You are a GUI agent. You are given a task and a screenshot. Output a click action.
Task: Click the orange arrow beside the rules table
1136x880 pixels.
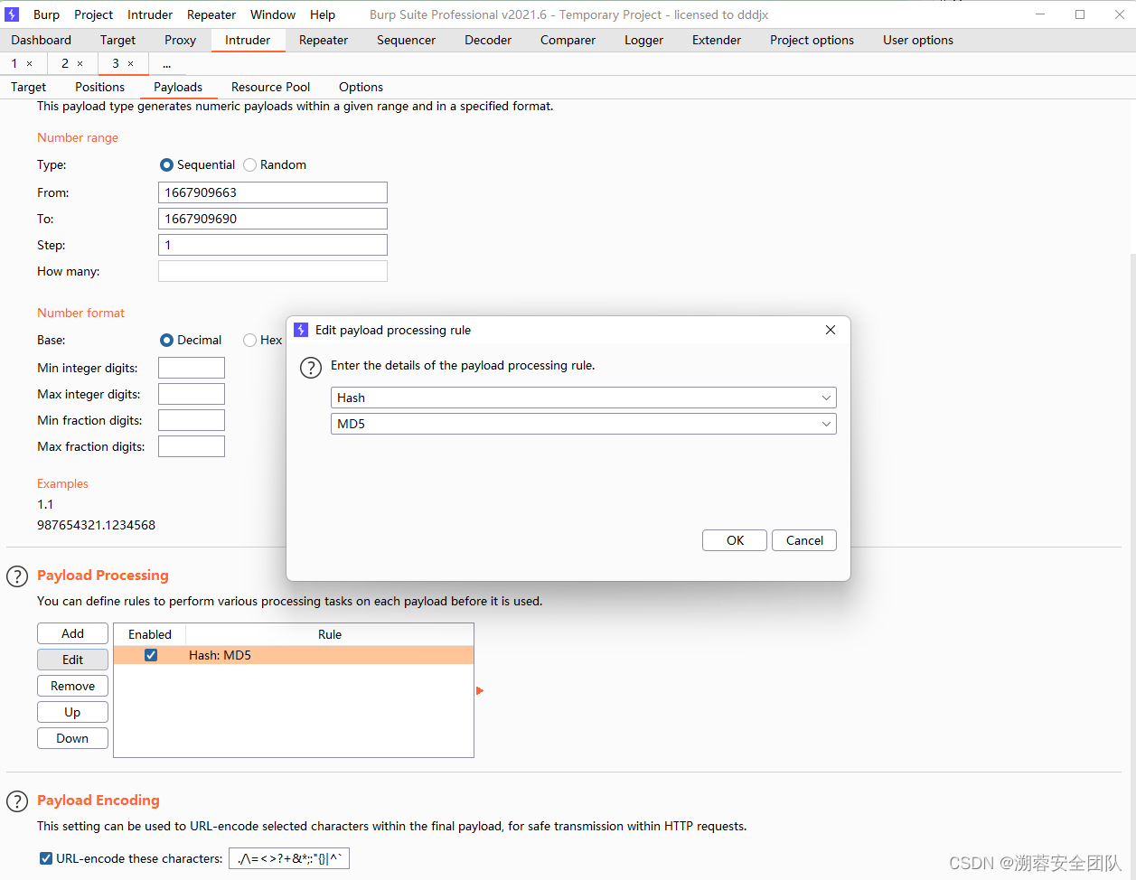point(480,691)
